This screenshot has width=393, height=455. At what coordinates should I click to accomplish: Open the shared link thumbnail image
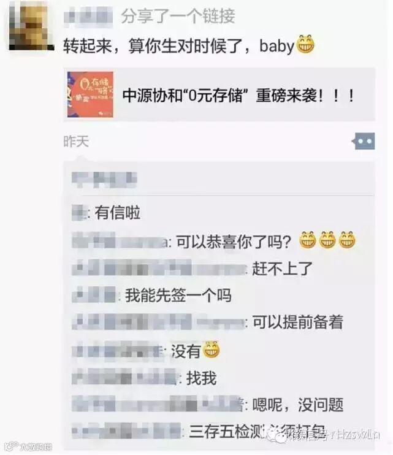click(x=90, y=94)
